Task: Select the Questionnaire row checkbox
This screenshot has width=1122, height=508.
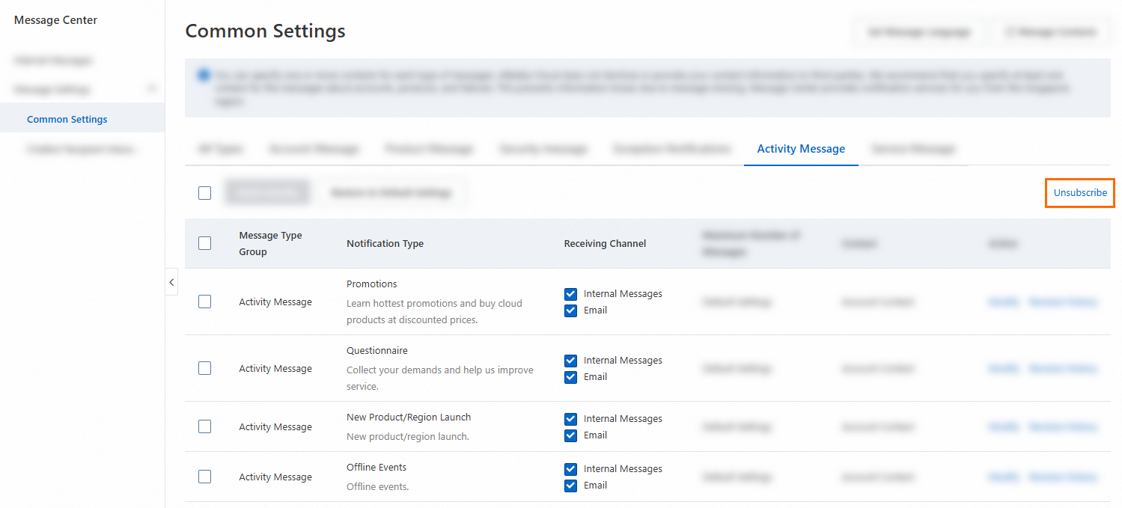Action: click(x=204, y=368)
